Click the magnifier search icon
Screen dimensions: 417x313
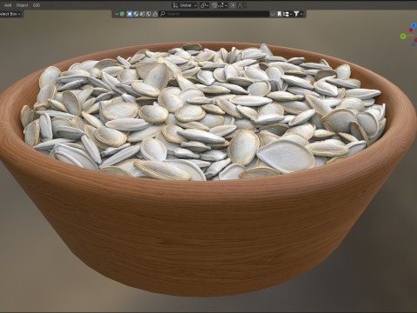coord(162,14)
